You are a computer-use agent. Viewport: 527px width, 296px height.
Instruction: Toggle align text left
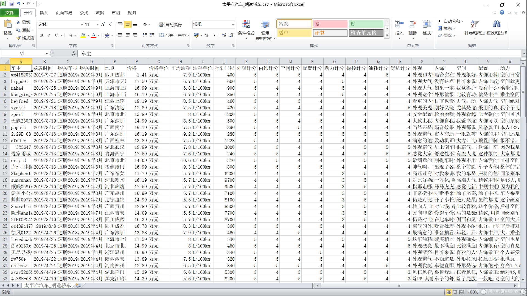tap(120, 35)
